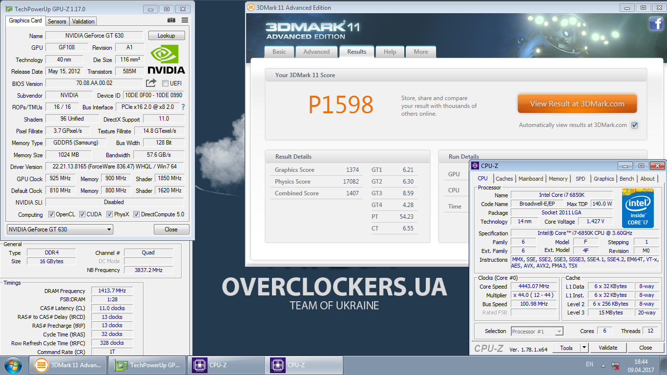Switch to the Graphics tab in CPU-Z
Image resolution: width=667 pixels, height=375 pixels.
[x=604, y=179]
